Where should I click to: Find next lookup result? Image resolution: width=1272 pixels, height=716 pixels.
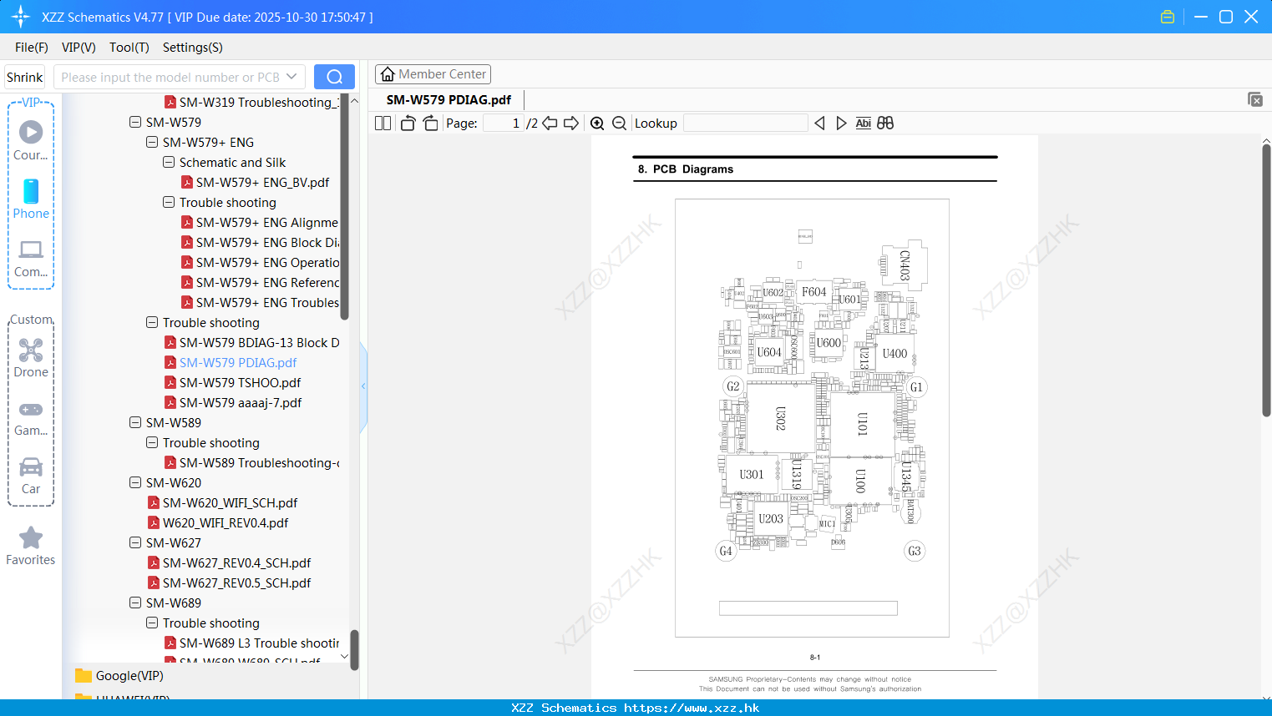tap(841, 123)
